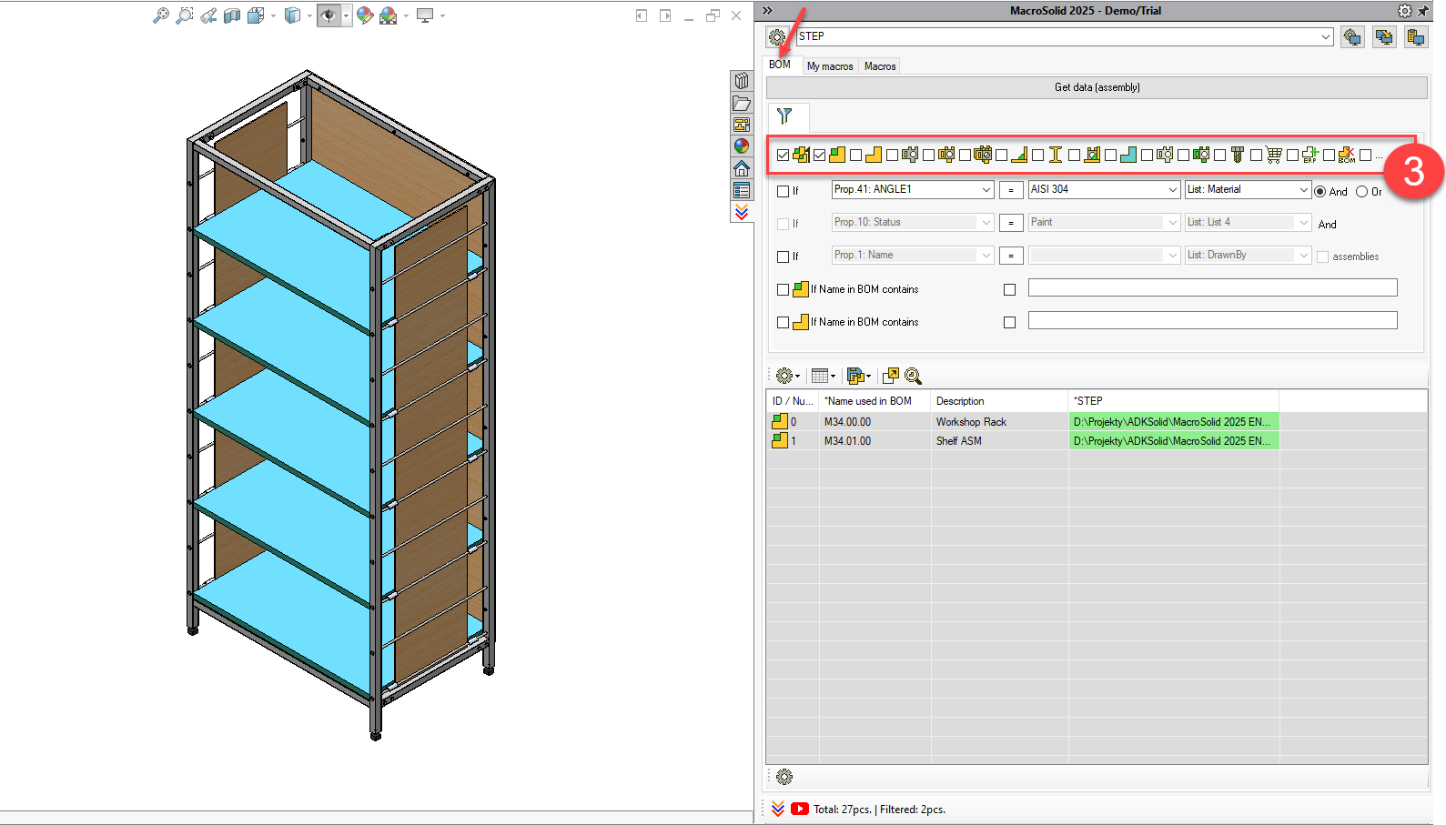Select the Or radio button

click(1362, 192)
